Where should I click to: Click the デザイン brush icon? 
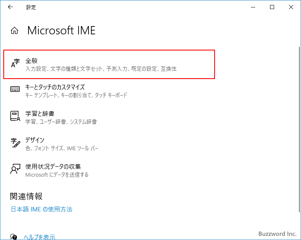pos(15,143)
